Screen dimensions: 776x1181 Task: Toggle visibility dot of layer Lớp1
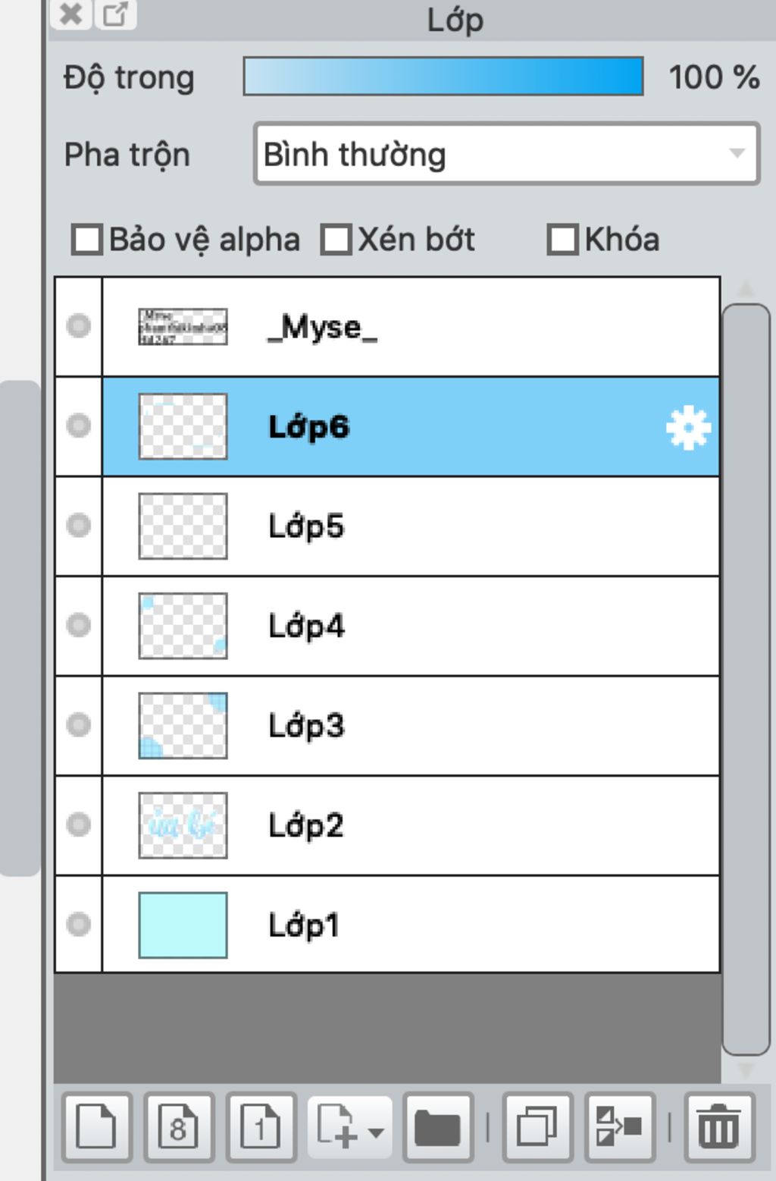(x=78, y=924)
